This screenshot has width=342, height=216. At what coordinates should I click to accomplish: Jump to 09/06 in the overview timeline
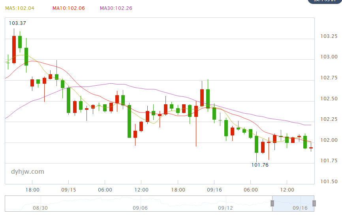pyautogui.click(x=140, y=208)
